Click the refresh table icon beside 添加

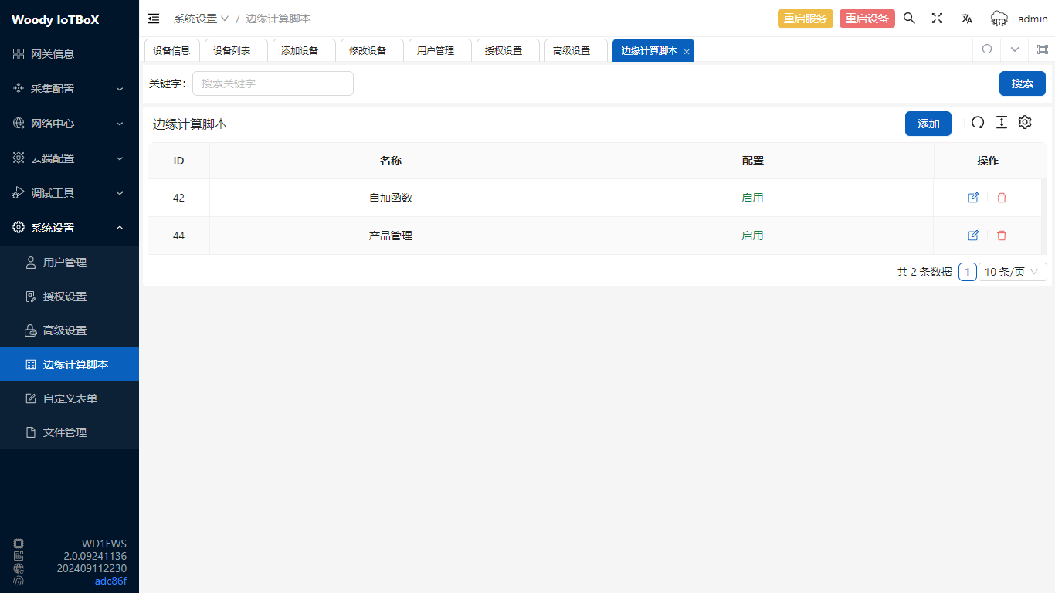click(978, 123)
